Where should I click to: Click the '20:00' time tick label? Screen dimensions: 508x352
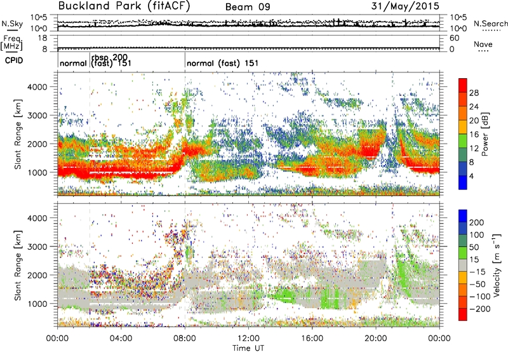coord(375,338)
